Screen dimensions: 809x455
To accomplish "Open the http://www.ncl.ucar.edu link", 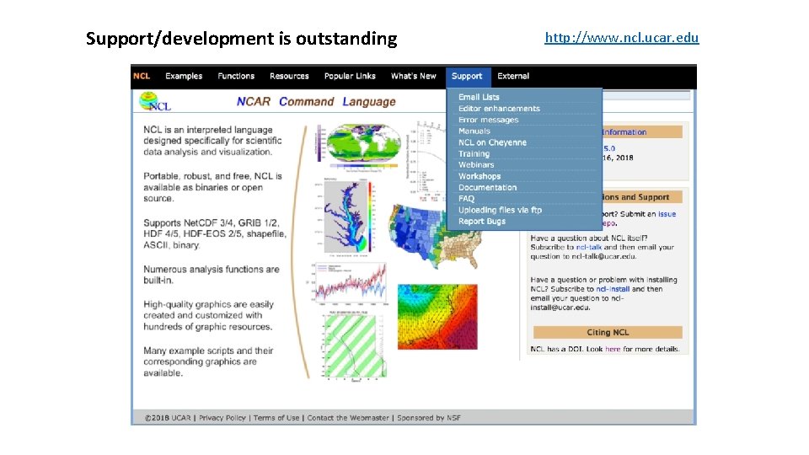I will pos(622,38).
